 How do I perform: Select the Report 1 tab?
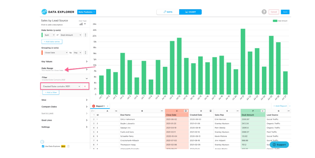pos(100,106)
